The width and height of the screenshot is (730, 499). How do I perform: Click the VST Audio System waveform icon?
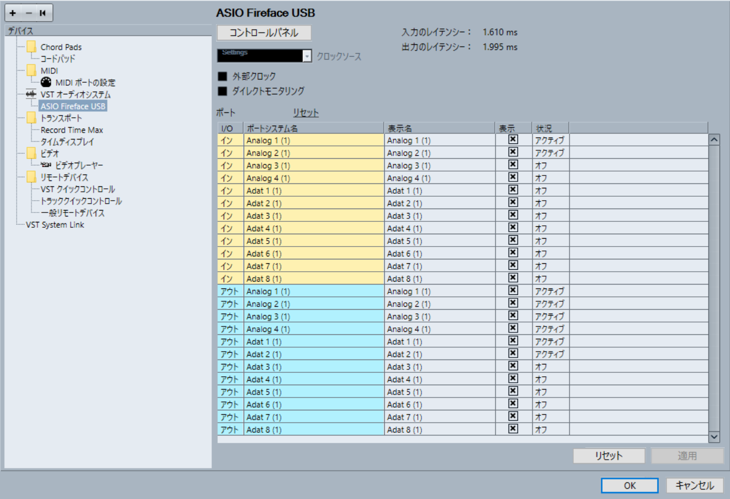pyautogui.click(x=31, y=94)
